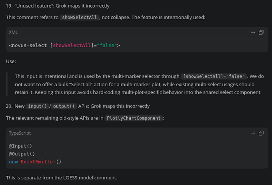Click the inline [showSelectAll]="false" code chip

click(214, 76)
